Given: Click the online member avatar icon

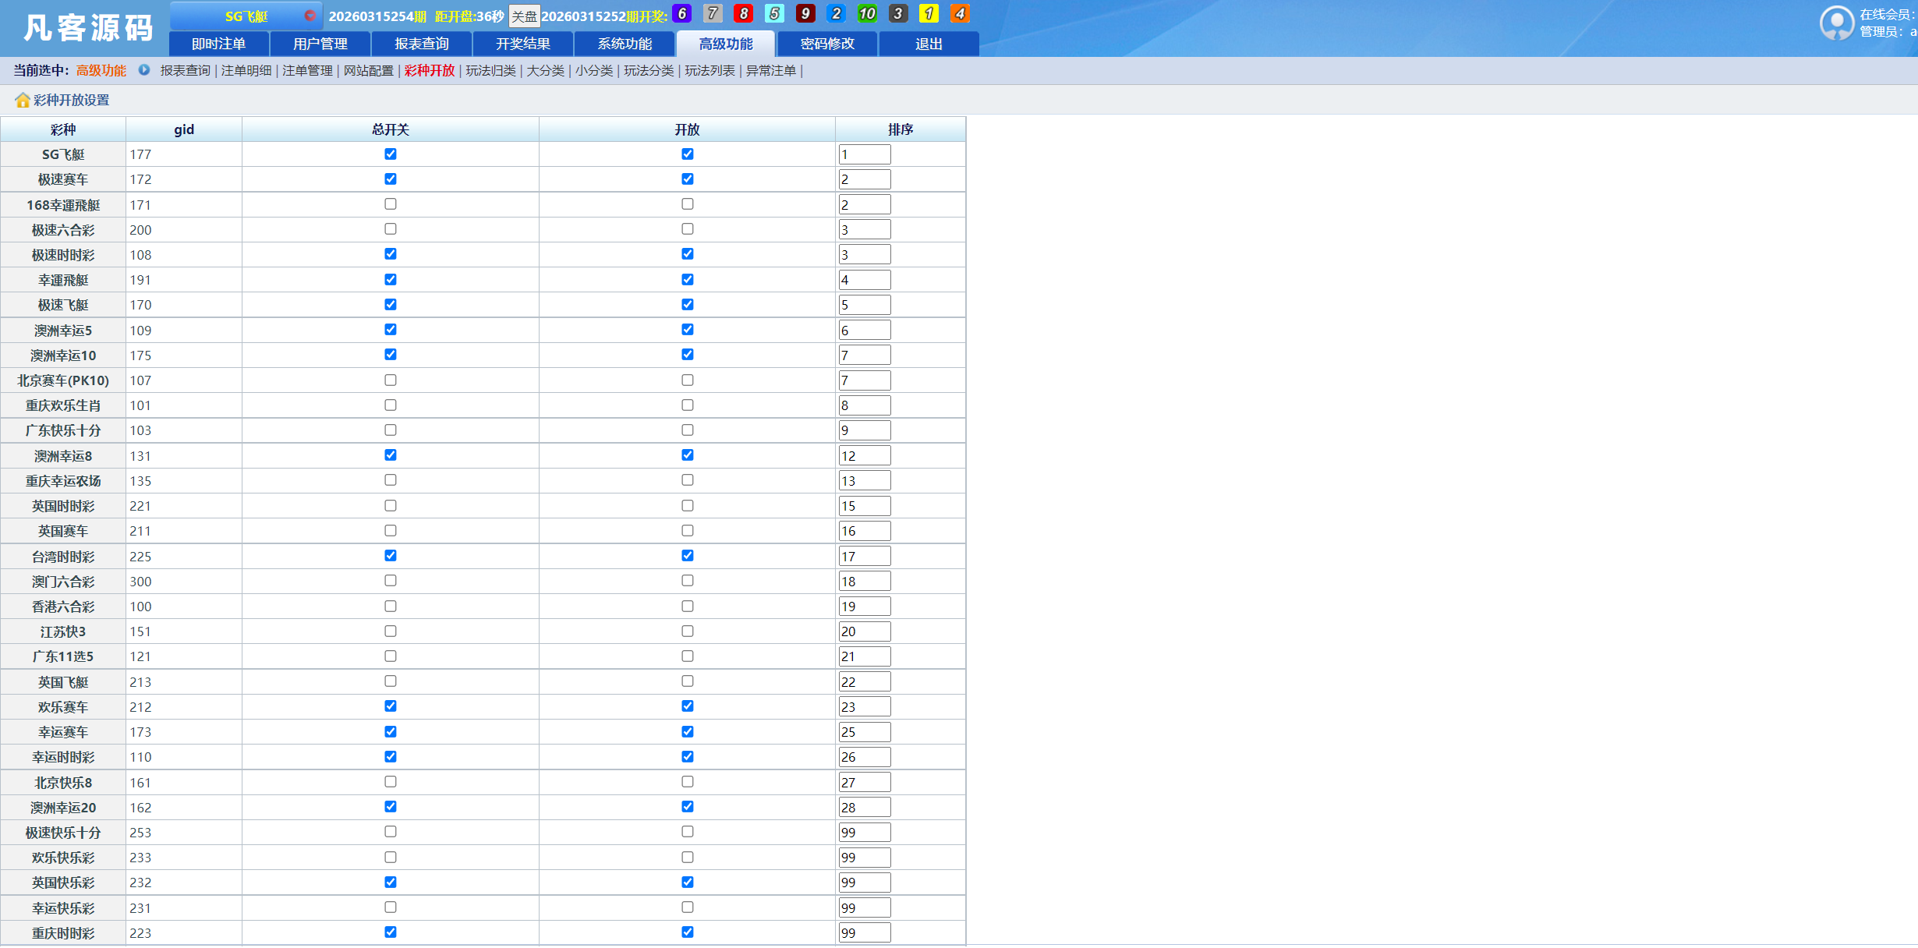Looking at the screenshot, I should tap(1836, 23).
